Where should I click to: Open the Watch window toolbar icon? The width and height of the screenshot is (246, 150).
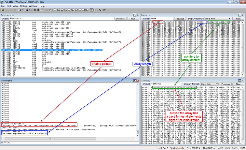[x=58, y=10]
